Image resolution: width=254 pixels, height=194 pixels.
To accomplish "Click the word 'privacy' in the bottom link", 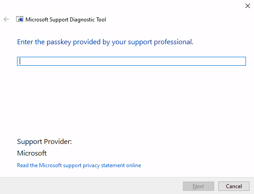I will point(91,165).
